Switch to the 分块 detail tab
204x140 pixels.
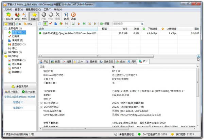coord(120,62)
